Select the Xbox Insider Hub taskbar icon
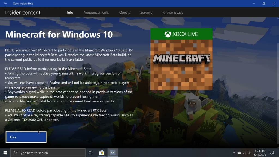 [113, 153]
